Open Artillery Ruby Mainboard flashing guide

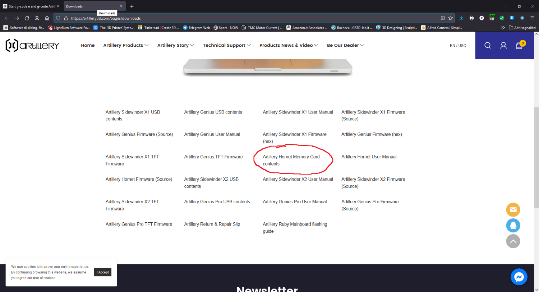pyautogui.click(x=295, y=228)
